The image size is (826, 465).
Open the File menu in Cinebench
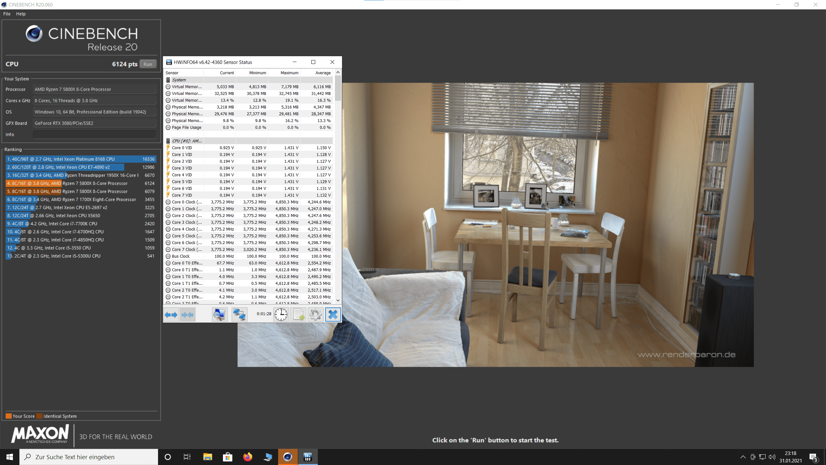coord(7,14)
